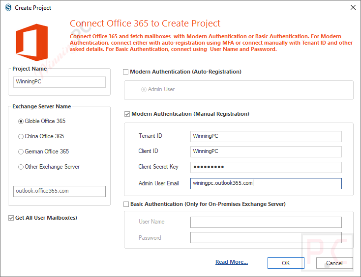Confirm with the OK button
Screen dimensions: 361x277
point(286,263)
